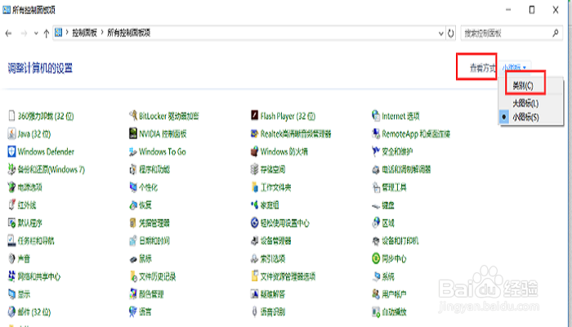
Task: Click the Internet 选项 globe icon
Action: tap(376, 116)
